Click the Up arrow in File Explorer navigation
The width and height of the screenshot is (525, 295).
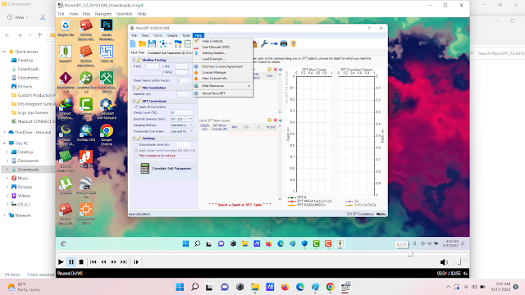coord(40,34)
